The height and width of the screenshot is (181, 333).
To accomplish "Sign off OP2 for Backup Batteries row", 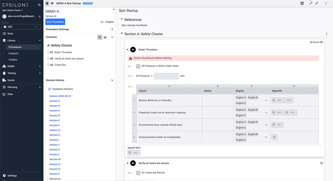I will point(289,100).
